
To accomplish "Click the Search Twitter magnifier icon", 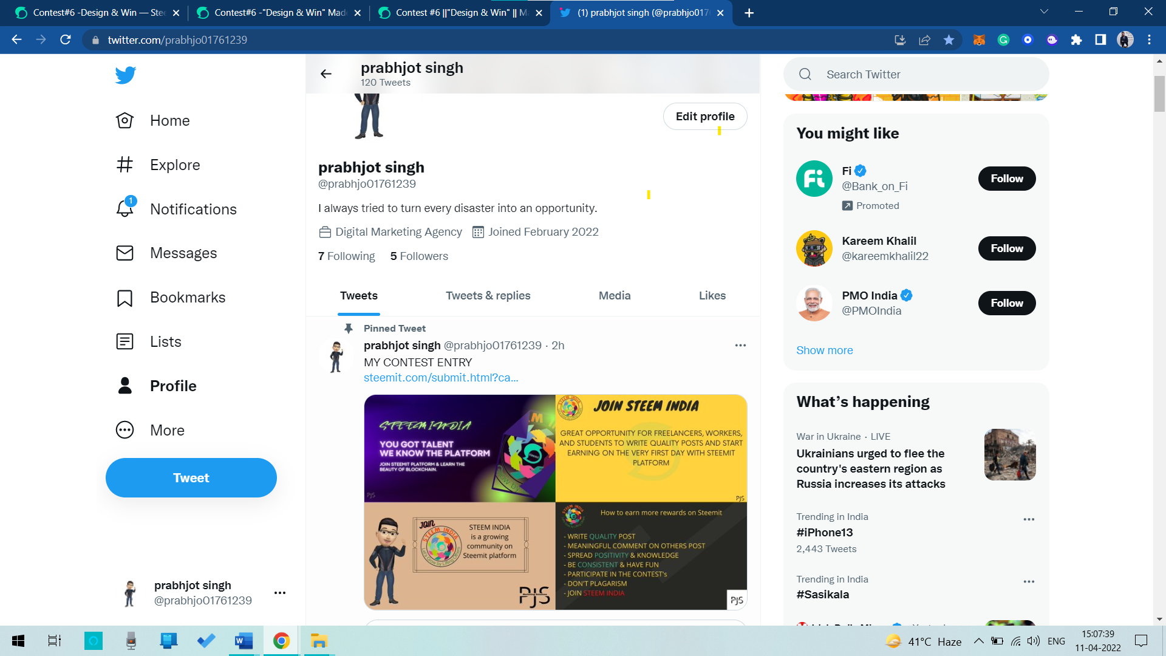I will click(805, 74).
